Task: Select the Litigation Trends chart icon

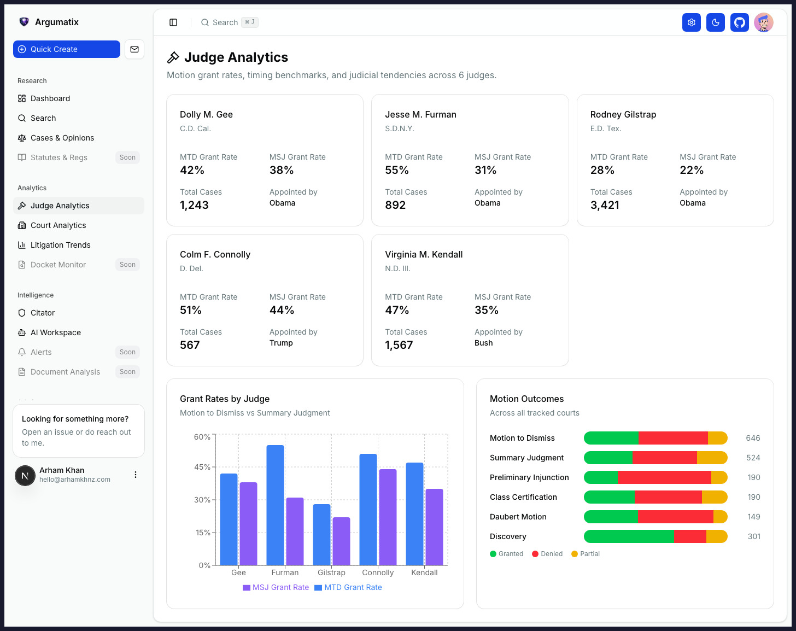Action: coord(21,245)
